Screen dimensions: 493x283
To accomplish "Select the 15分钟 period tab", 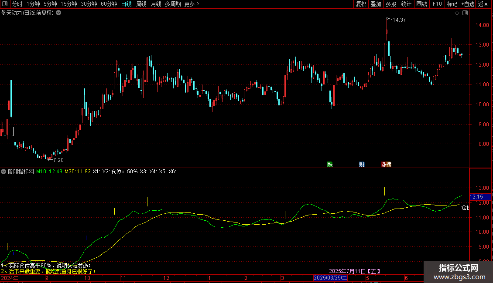I will (x=68, y=4).
